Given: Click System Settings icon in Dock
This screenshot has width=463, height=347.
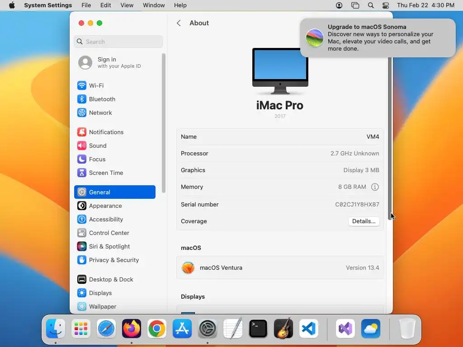Looking at the screenshot, I should (x=208, y=328).
